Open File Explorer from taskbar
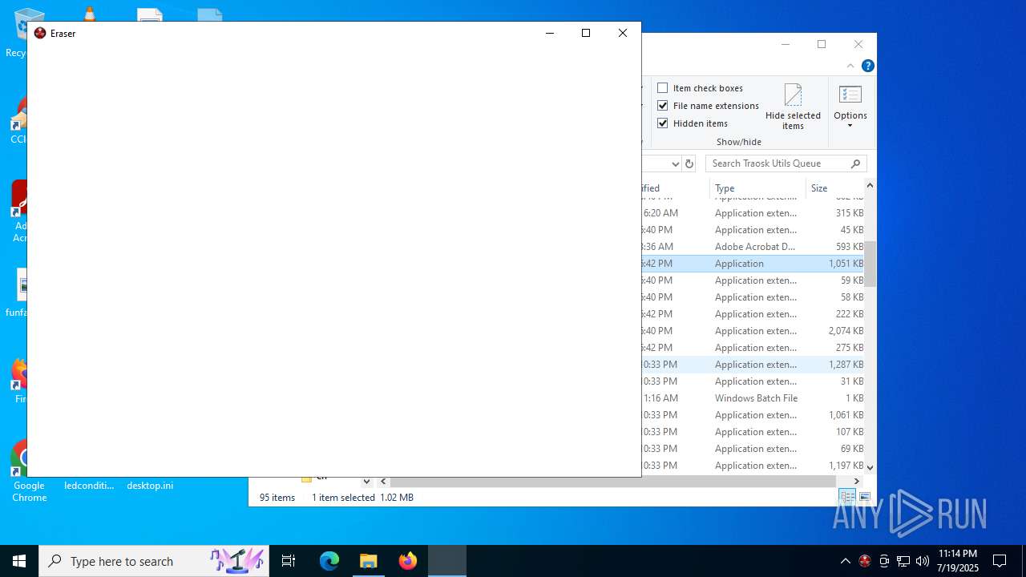 click(368, 561)
